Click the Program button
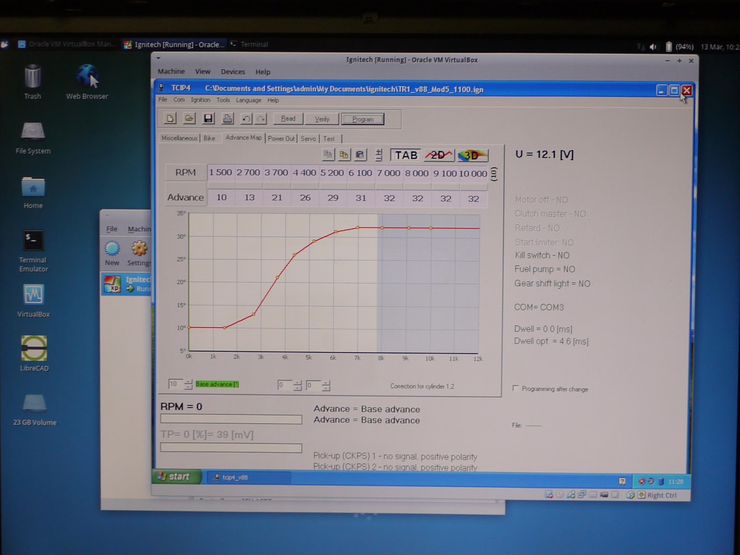 (363, 119)
